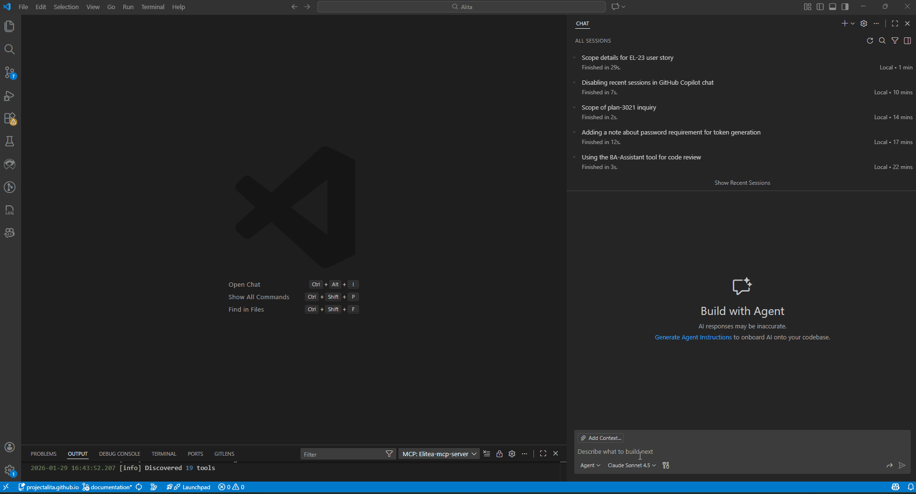
Task: Open the MCP: Elitea-mcp-server output channel dropdown
Action: click(x=439, y=454)
